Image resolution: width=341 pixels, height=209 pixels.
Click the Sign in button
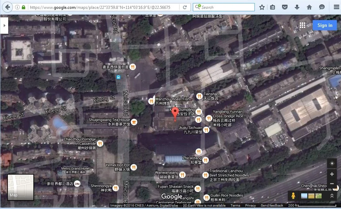[x=325, y=25]
